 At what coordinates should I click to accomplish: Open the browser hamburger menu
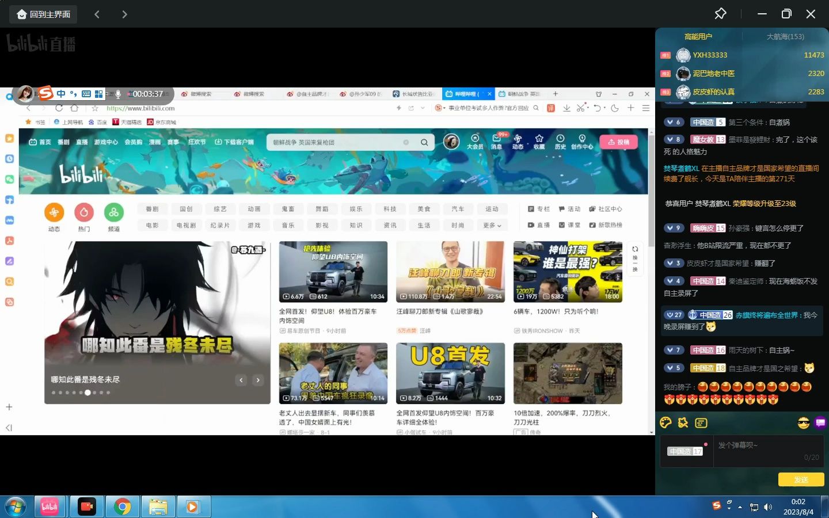pyautogui.click(x=646, y=108)
